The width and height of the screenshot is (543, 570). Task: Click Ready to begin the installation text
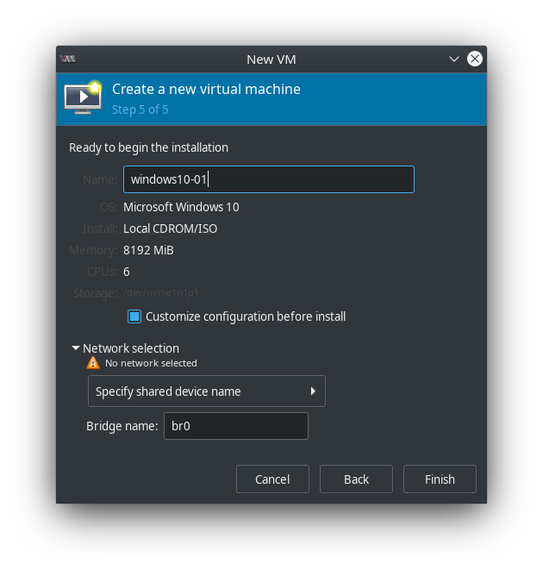148,147
